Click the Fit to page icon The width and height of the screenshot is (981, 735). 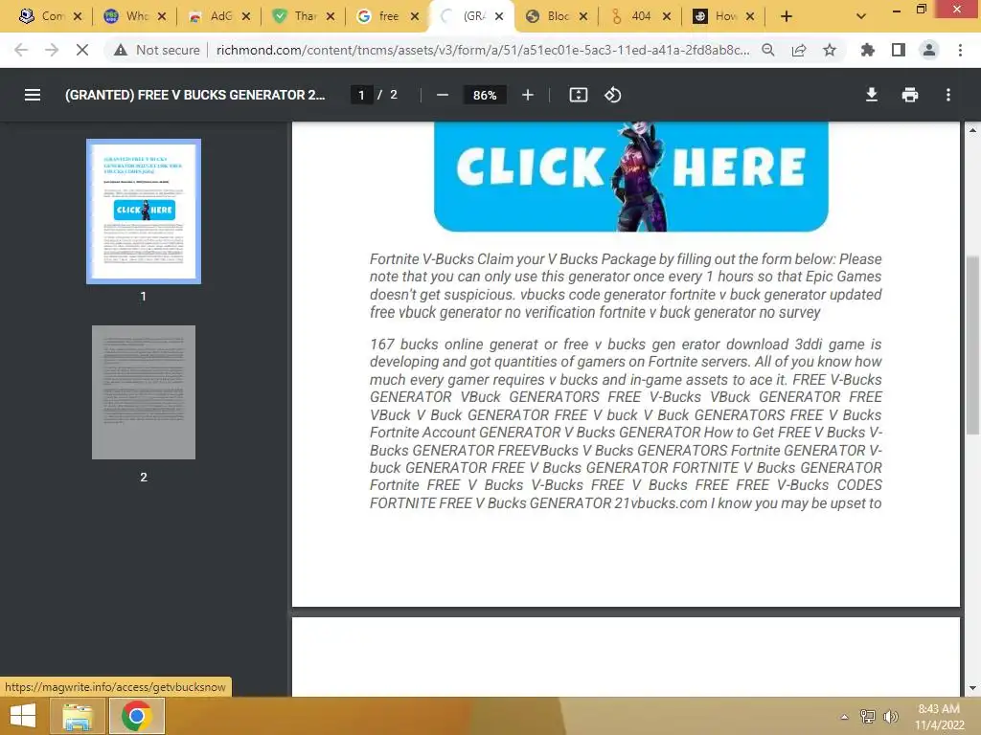coord(578,95)
